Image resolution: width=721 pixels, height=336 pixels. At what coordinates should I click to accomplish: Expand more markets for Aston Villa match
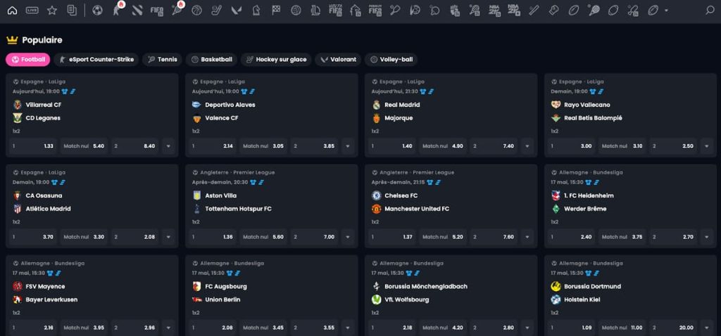[x=348, y=237]
